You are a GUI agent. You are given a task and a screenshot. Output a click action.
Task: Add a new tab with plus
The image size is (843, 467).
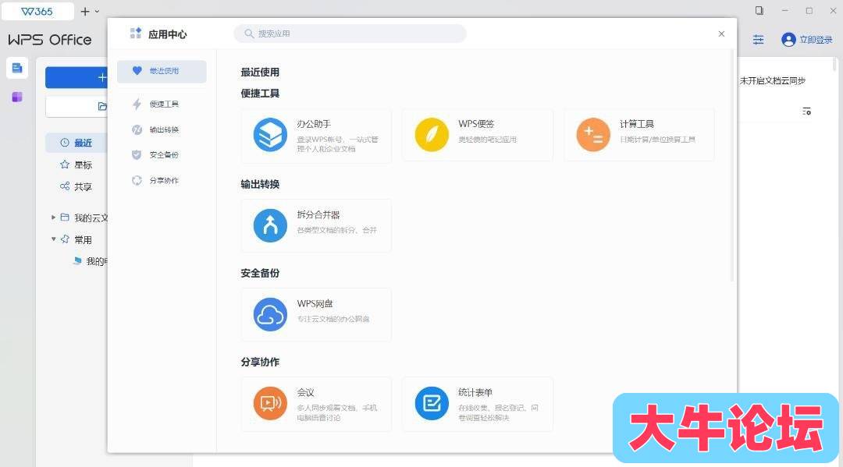(x=85, y=11)
